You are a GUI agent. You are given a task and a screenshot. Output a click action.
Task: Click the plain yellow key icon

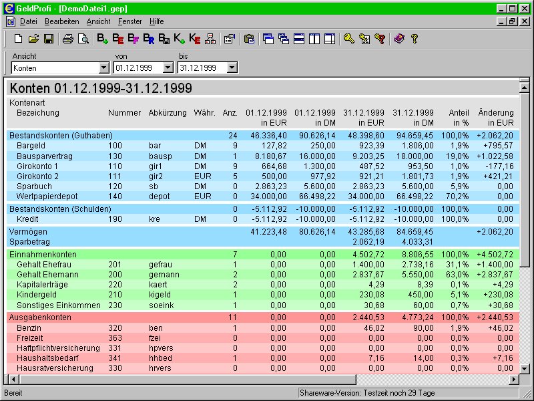(348, 39)
